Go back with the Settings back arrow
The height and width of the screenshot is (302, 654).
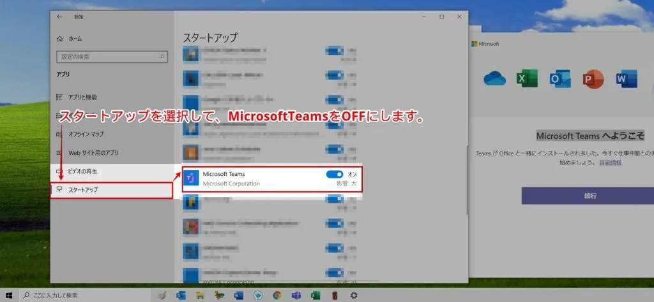59,17
